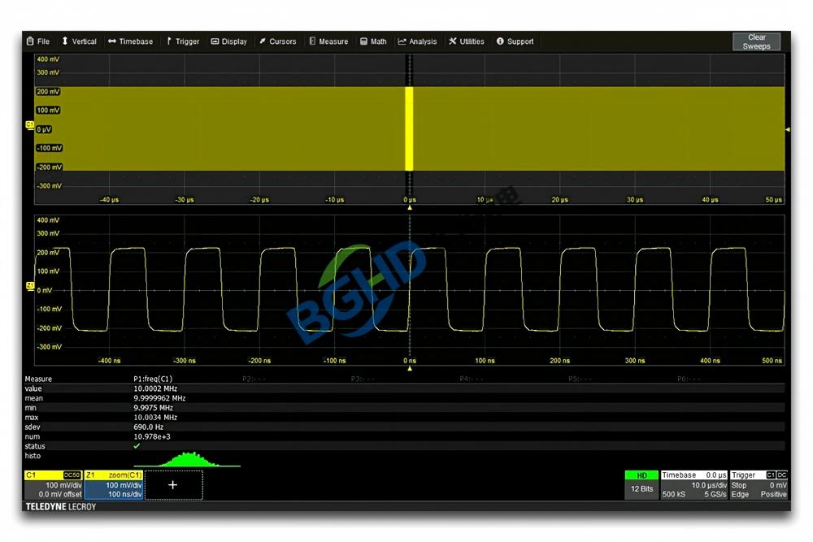This screenshot has height=542, width=813.
Task: Click the Z1 zoom trace marker on lower grid
Action: [29, 286]
